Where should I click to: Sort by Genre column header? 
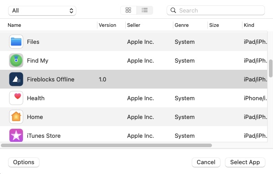[181, 25]
